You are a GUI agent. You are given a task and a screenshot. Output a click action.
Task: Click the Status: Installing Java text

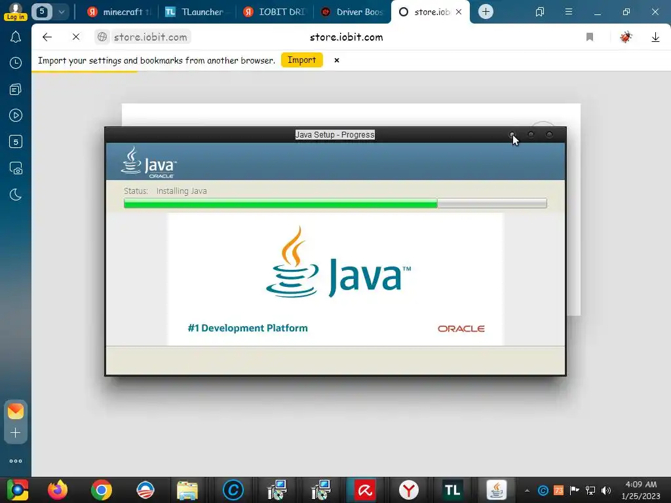[165, 191]
